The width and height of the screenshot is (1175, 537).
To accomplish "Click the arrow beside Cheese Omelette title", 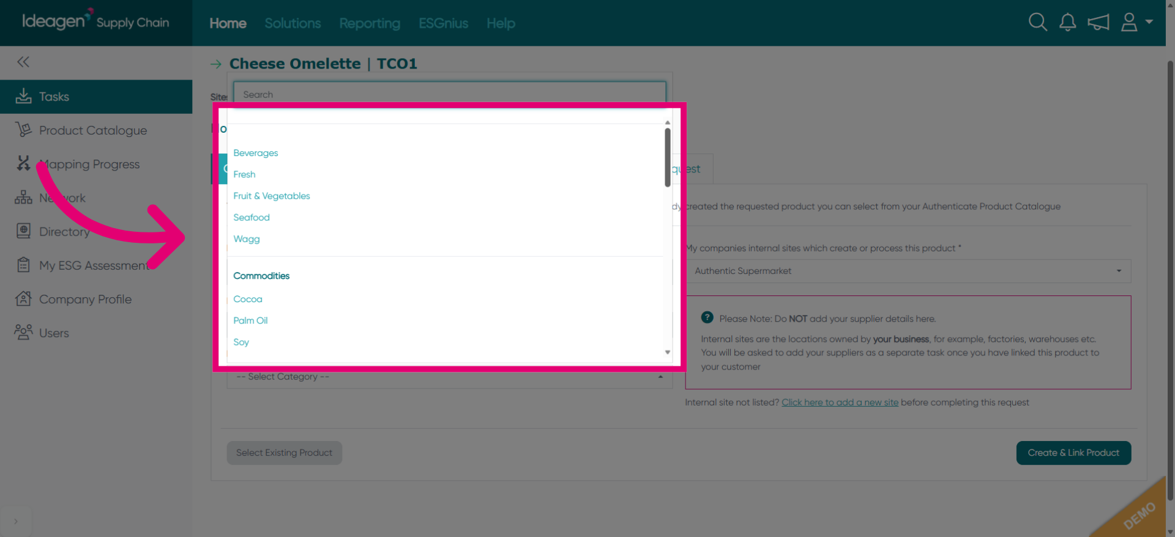I will point(216,64).
